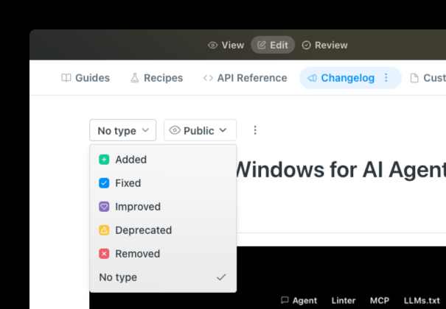Viewport: 446px width, 309px height.
Task: Click the red X Removed icon
Action: tap(104, 254)
